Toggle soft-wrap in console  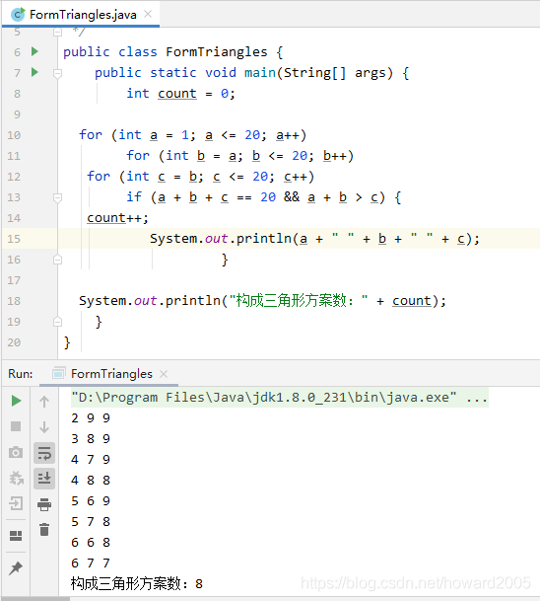point(44,453)
